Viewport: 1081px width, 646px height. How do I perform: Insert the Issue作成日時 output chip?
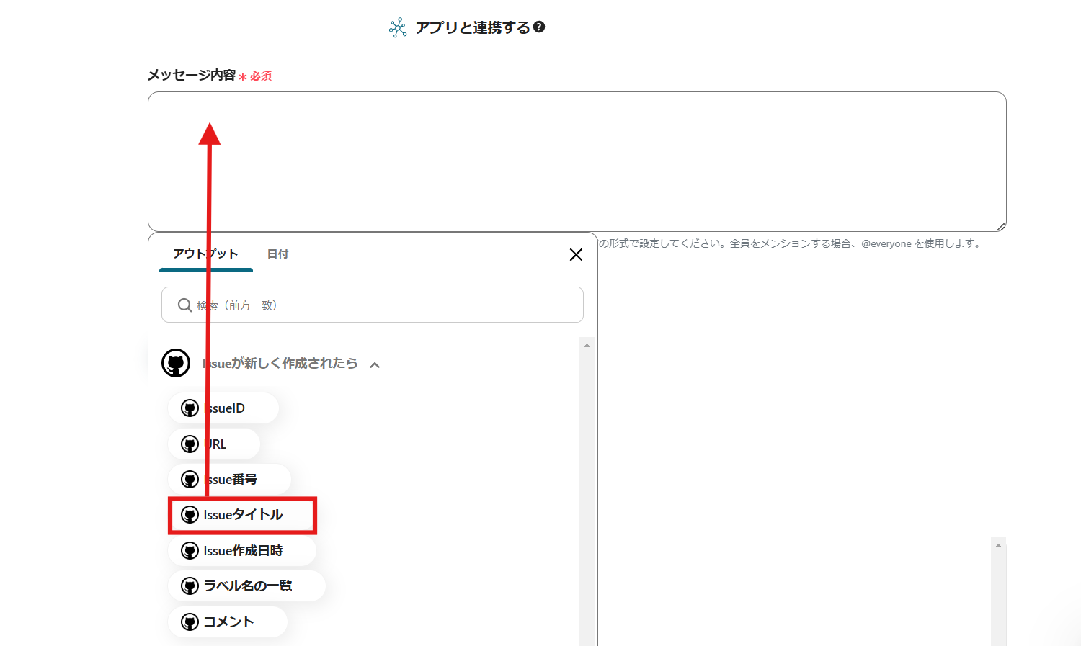click(242, 550)
